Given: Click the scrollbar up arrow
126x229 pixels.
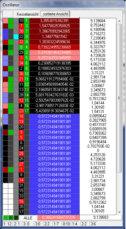Looking at the screenshot, I should tap(119, 21).
